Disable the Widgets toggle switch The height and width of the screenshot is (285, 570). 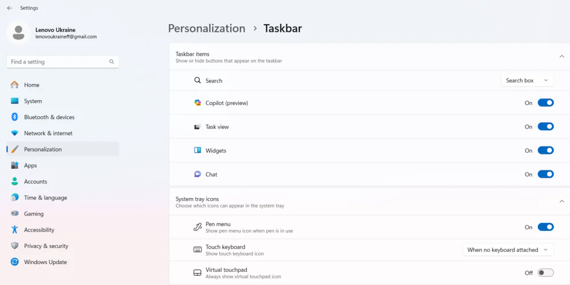[x=545, y=151]
